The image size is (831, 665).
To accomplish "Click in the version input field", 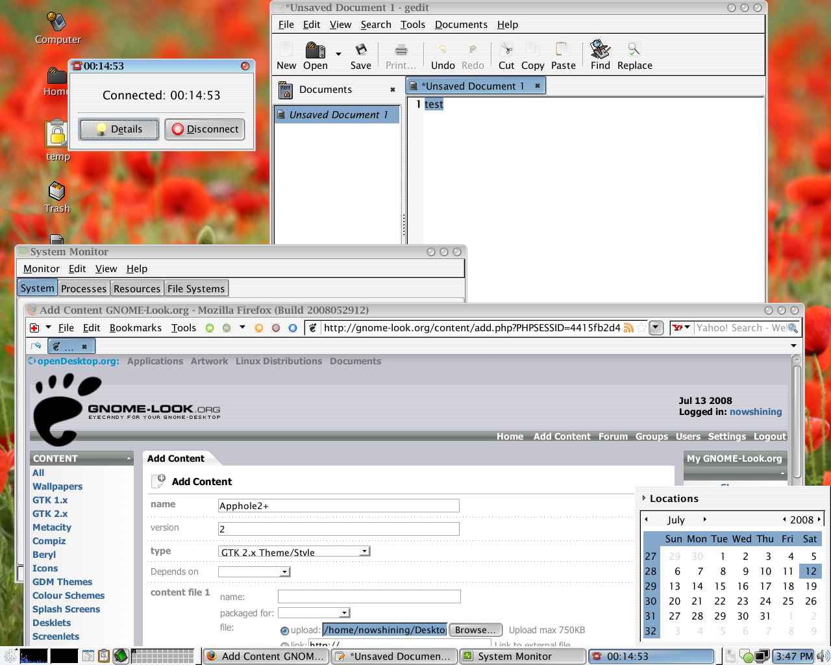I will tap(339, 529).
